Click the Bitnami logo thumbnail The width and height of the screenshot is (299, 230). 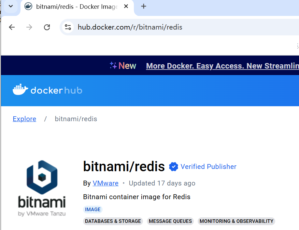[x=42, y=188]
